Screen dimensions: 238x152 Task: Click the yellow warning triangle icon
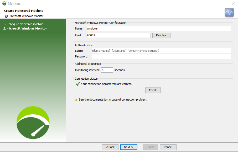click(x=76, y=100)
